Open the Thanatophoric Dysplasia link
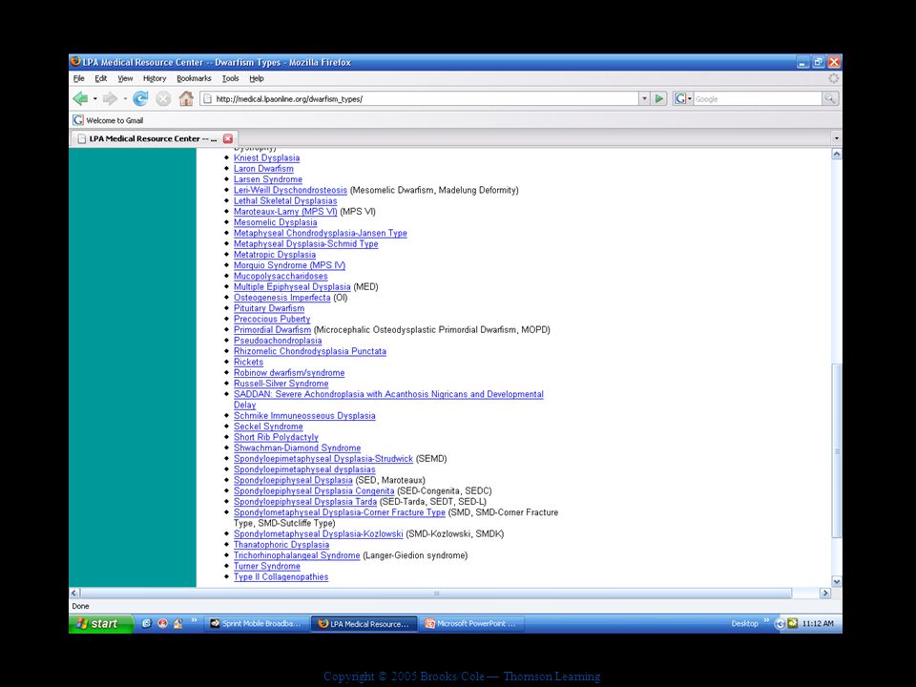The width and height of the screenshot is (916, 687). tap(281, 545)
